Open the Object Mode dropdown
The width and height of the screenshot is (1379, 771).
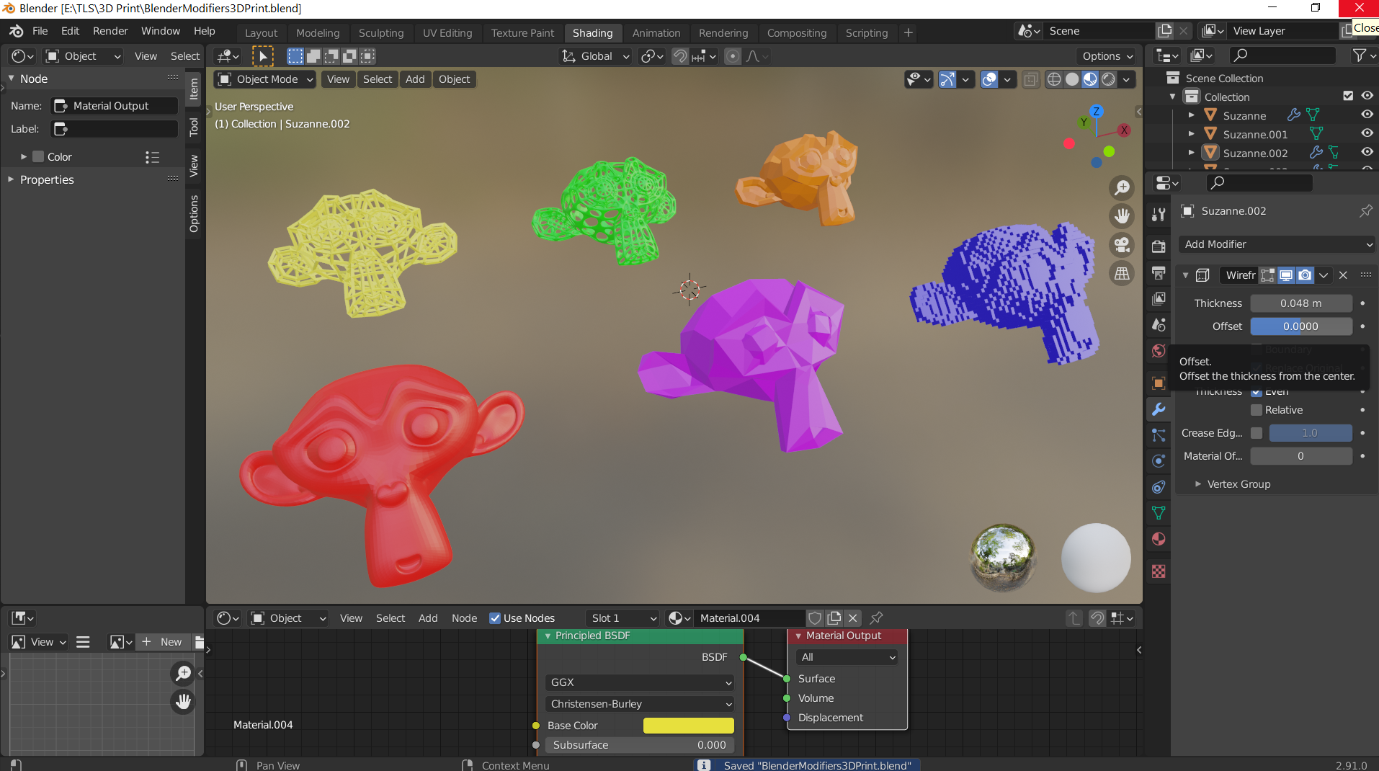coord(264,79)
